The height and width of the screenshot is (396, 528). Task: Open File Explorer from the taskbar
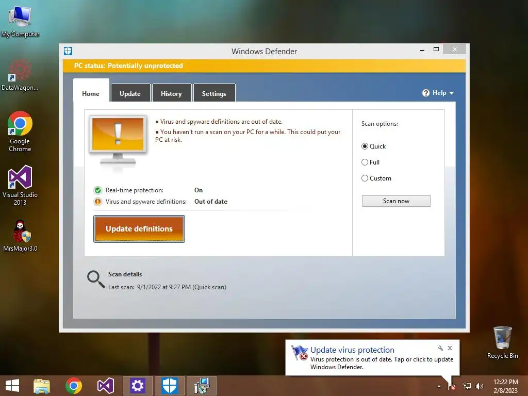coord(42,386)
